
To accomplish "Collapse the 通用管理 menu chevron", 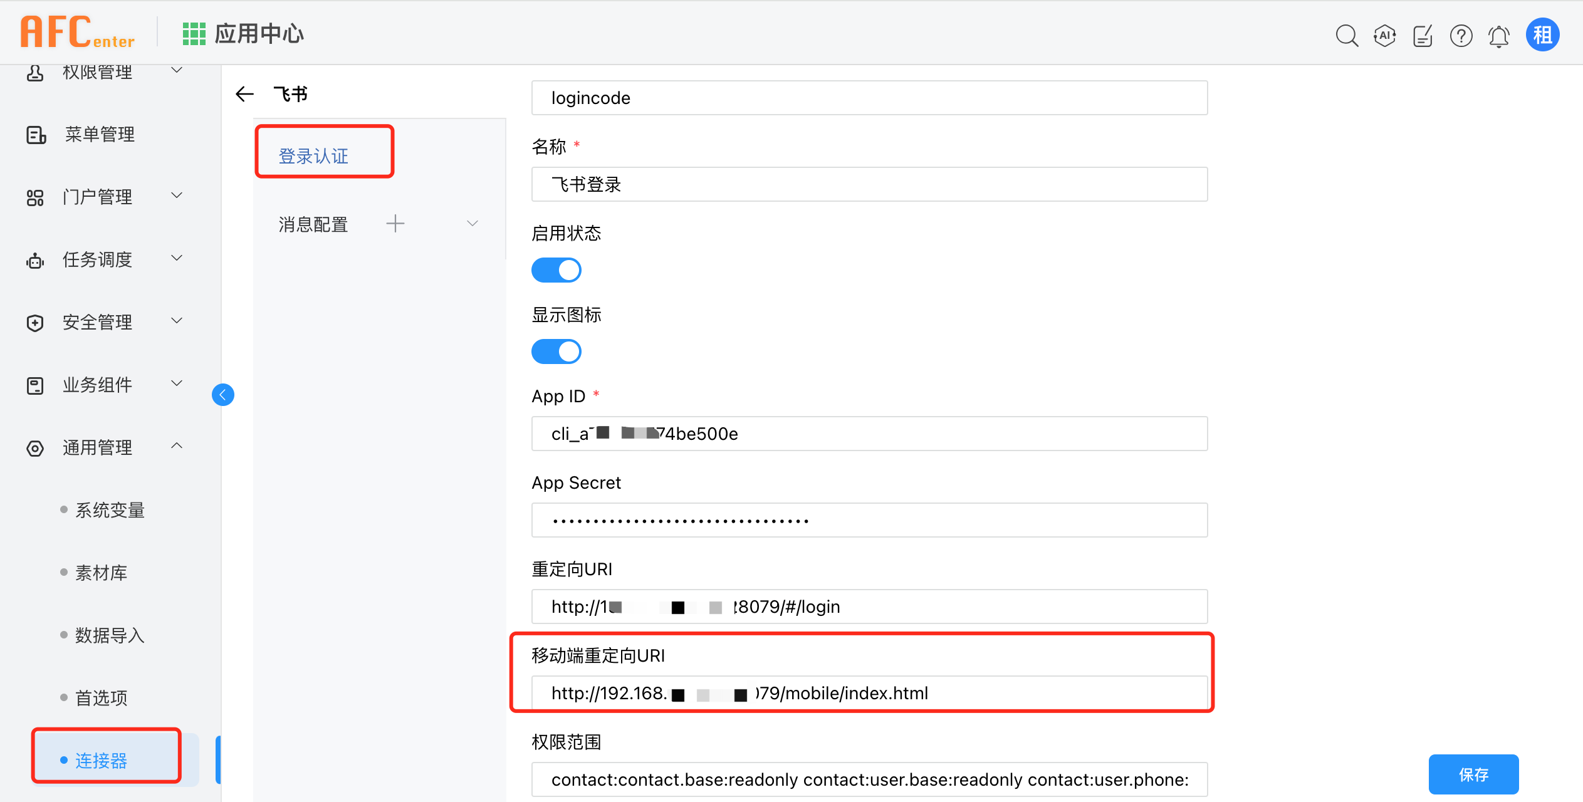I will click(177, 446).
